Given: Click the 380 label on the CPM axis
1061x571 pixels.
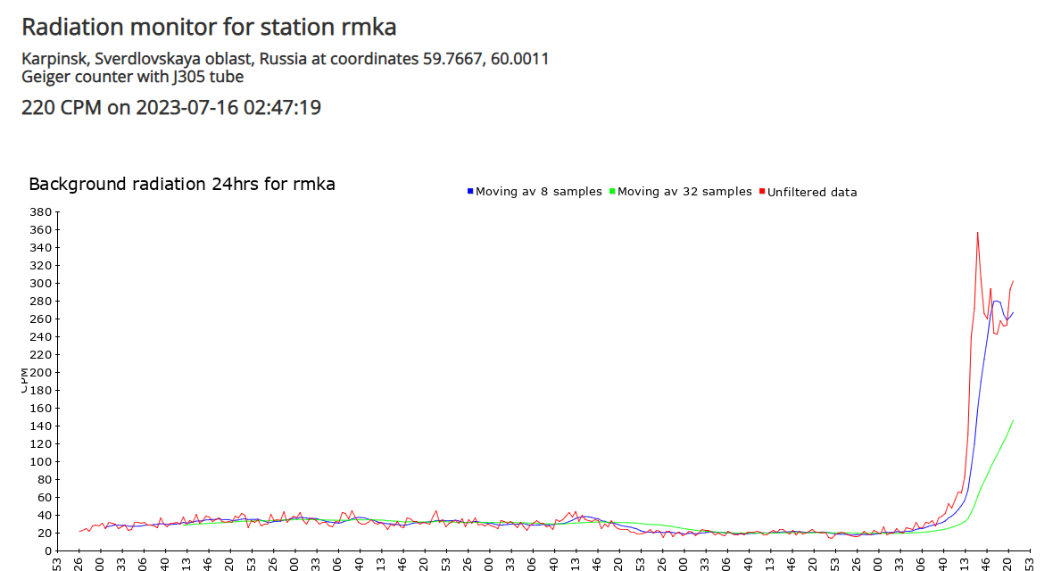Looking at the screenshot, I should (40, 211).
